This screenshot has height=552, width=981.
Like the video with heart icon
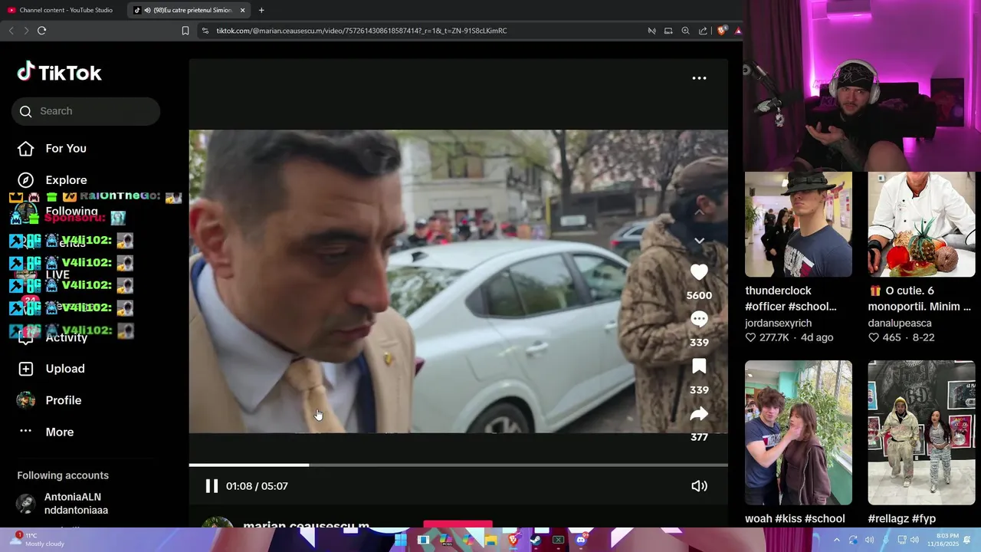pos(699,272)
